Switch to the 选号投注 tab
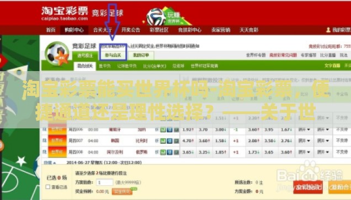 tap(85, 56)
